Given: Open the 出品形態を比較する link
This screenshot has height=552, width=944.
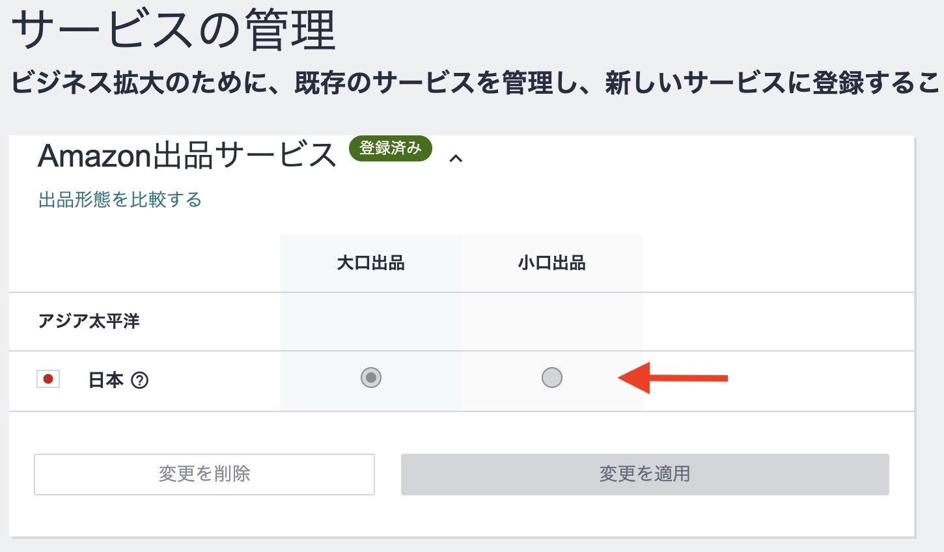Looking at the screenshot, I should coord(120,200).
